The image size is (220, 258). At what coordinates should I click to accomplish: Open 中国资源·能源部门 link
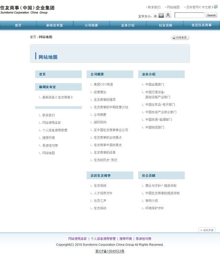(159, 120)
